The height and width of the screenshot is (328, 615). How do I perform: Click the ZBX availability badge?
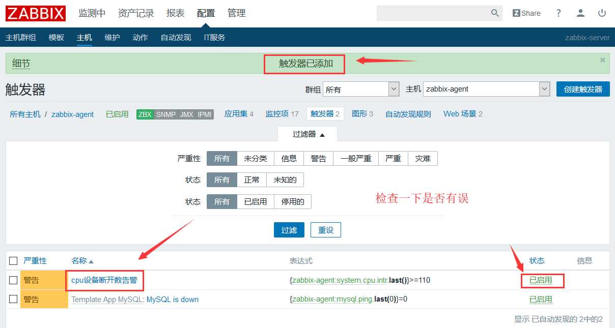coord(145,114)
